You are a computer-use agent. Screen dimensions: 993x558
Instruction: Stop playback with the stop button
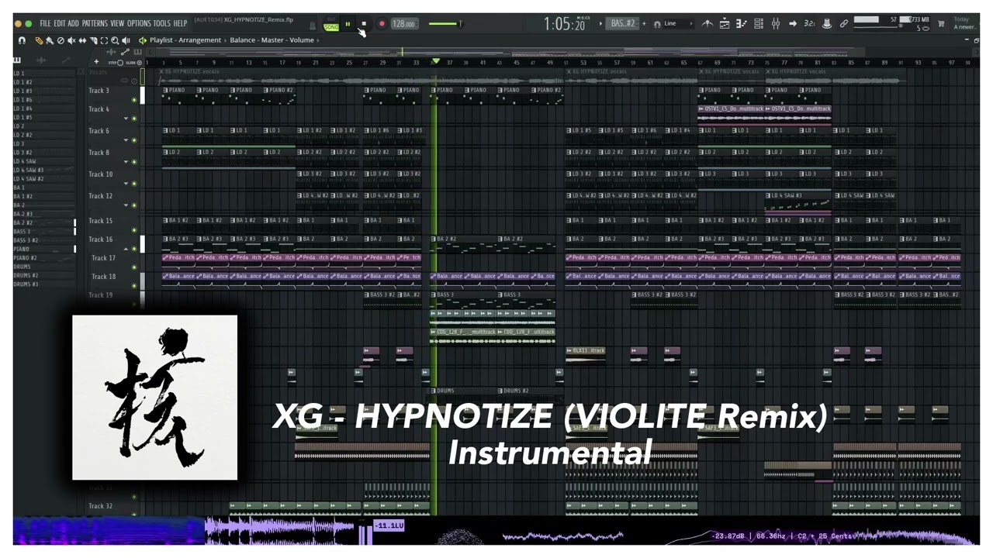click(363, 24)
